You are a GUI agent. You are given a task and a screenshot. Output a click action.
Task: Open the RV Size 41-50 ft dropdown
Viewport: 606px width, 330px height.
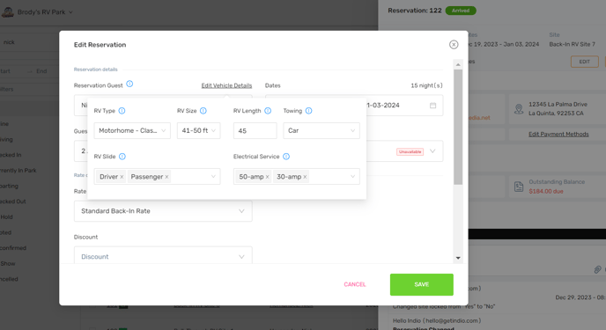point(199,130)
